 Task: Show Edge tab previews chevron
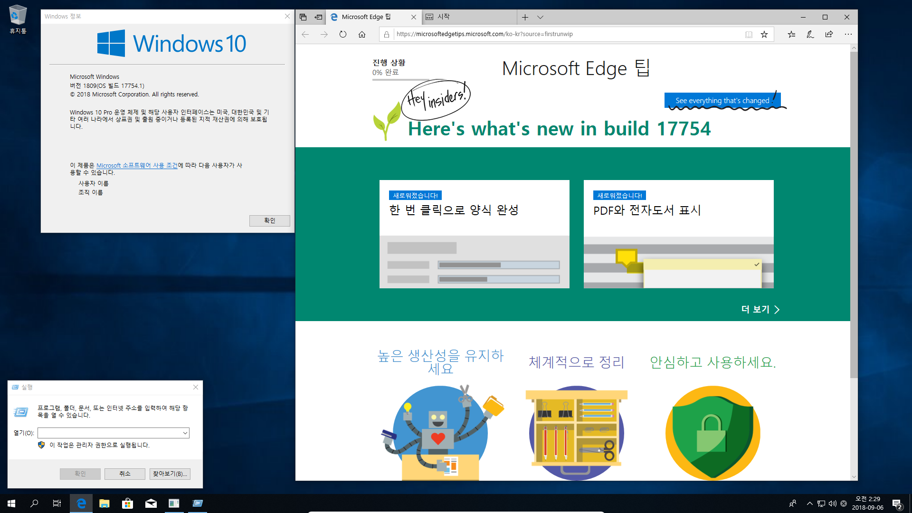[540, 17]
